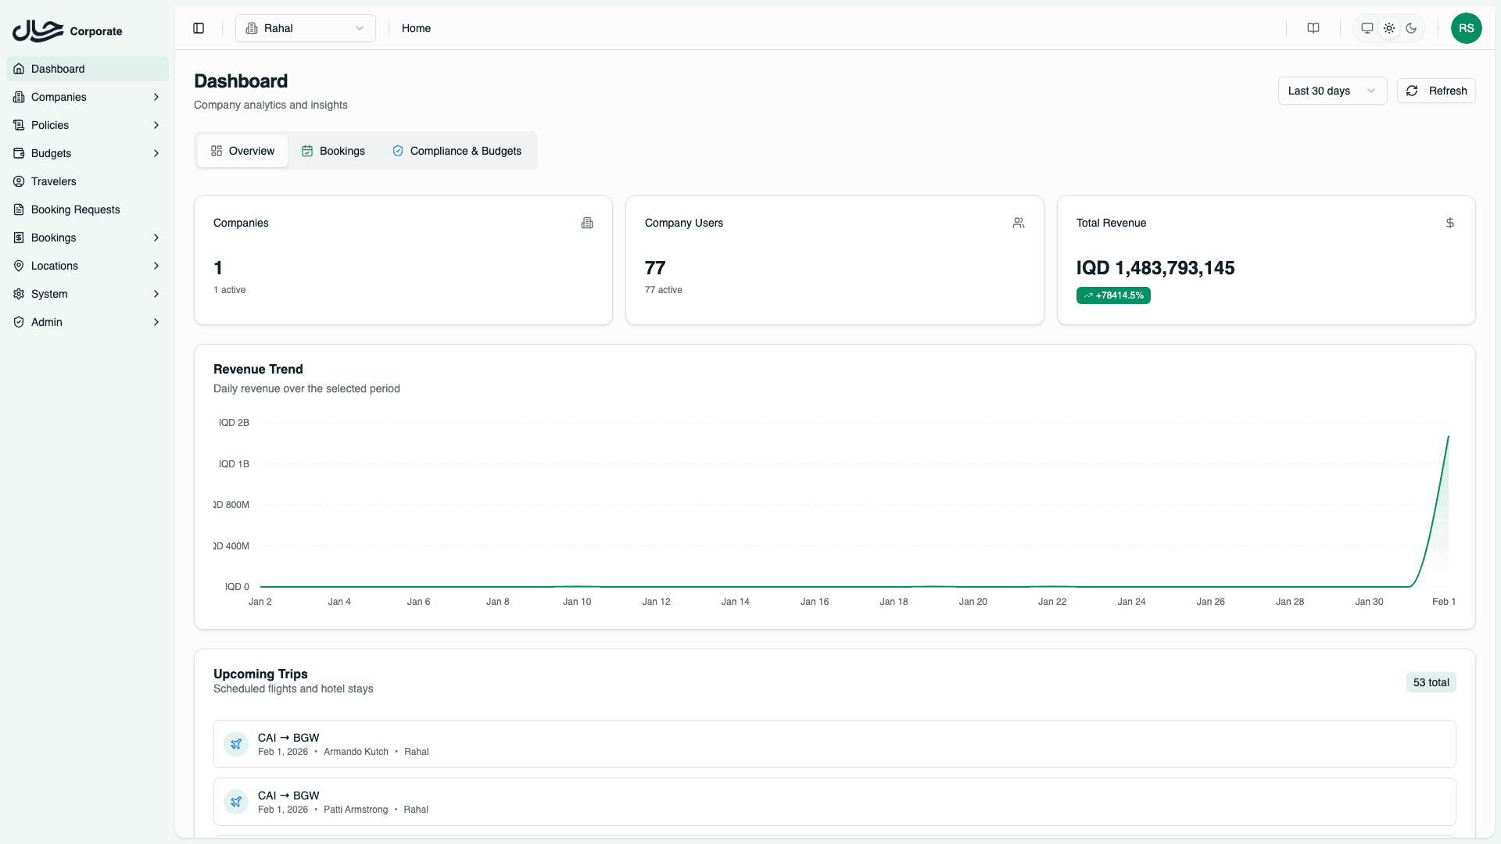Click the dollar icon on Total Revenue

coord(1449,223)
